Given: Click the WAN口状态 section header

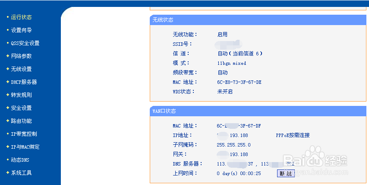Looking at the screenshot, I should (258, 111).
